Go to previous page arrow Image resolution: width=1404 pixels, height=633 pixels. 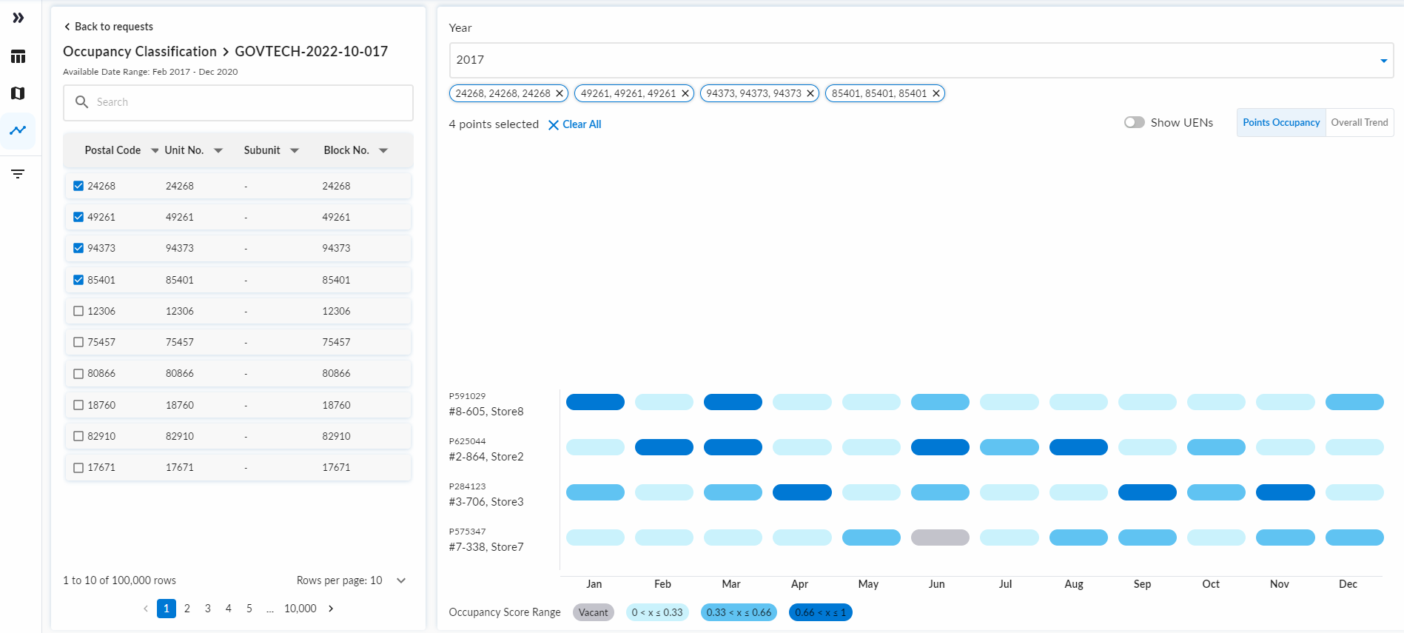[146, 609]
